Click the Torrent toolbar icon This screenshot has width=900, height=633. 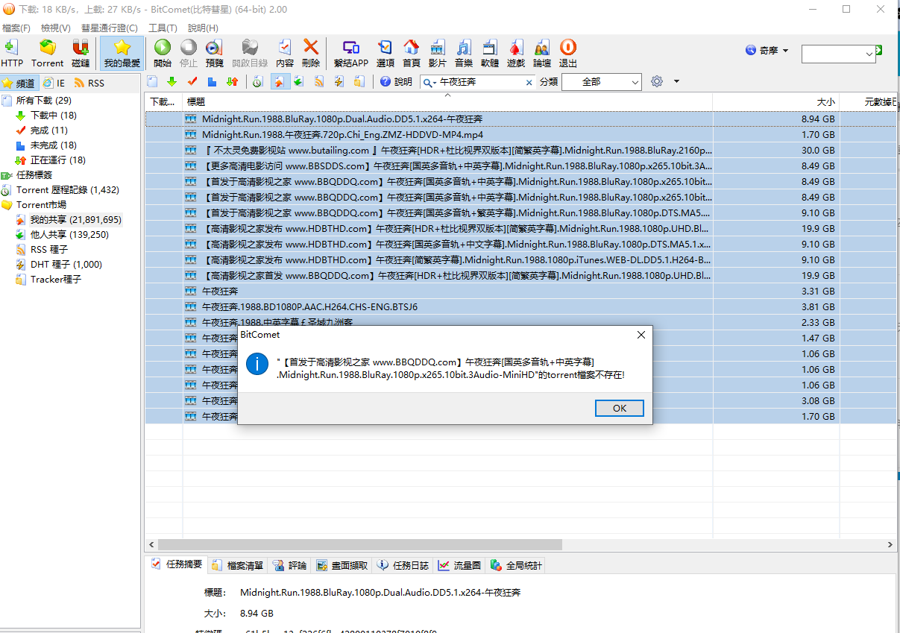tap(47, 54)
